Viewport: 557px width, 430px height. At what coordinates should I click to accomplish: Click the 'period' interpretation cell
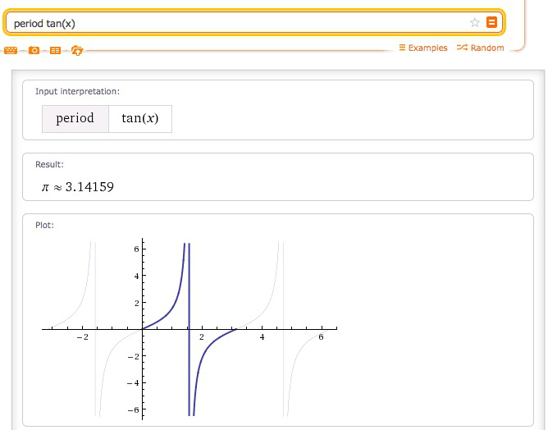[x=75, y=119]
